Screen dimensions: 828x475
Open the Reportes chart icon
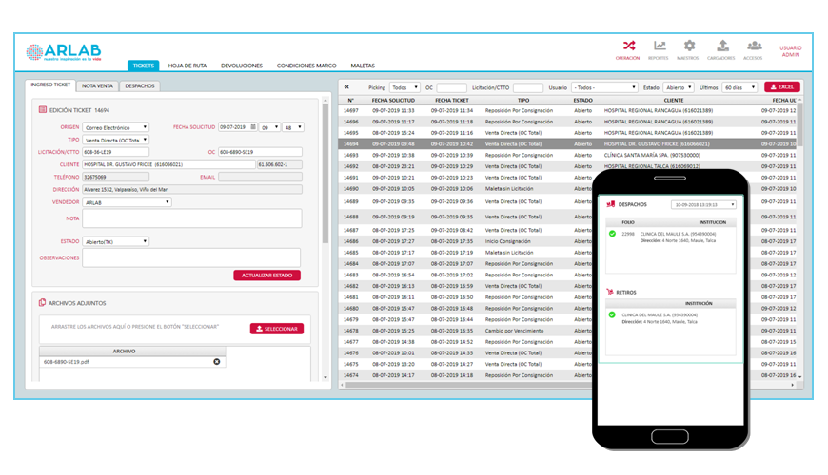(659, 46)
